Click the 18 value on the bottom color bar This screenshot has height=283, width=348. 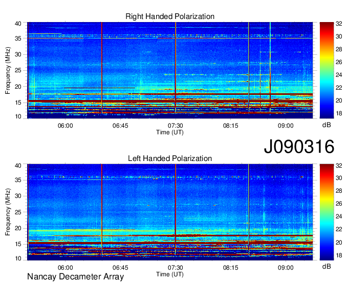(339, 255)
